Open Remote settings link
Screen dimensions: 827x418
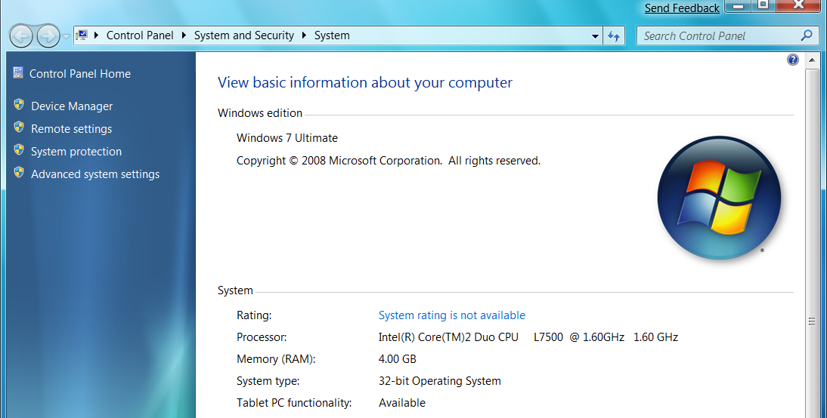(x=71, y=128)
